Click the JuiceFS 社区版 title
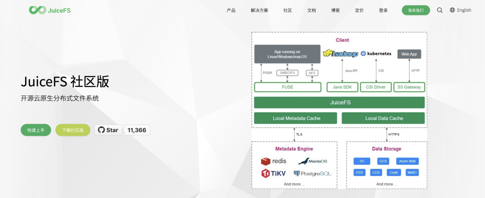This screenshot has width=485, height=198. click(65, 82)
